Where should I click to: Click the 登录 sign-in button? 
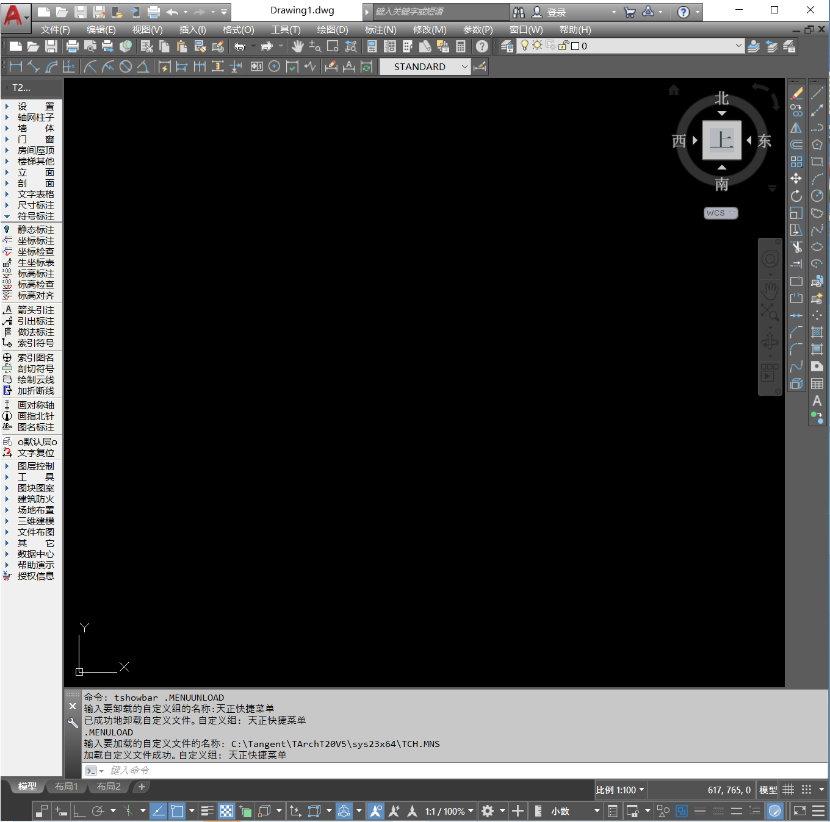pyautogui.click(x=549, y=12)
